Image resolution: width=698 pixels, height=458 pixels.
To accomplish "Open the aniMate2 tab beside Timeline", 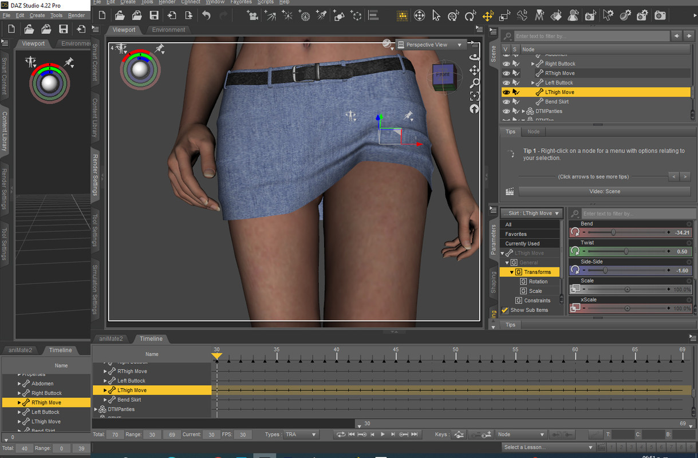I will 111,339.
